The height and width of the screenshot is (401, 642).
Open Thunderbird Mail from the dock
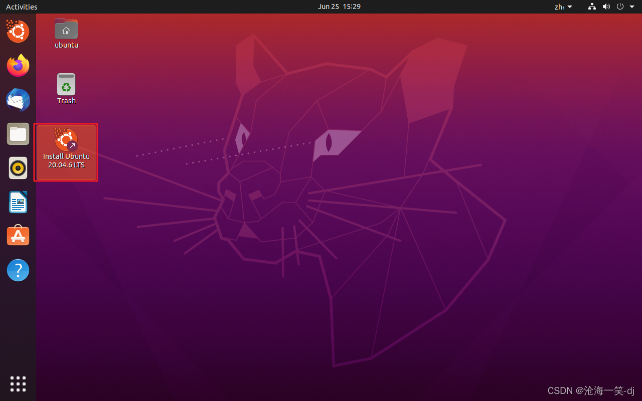[18, 100]
